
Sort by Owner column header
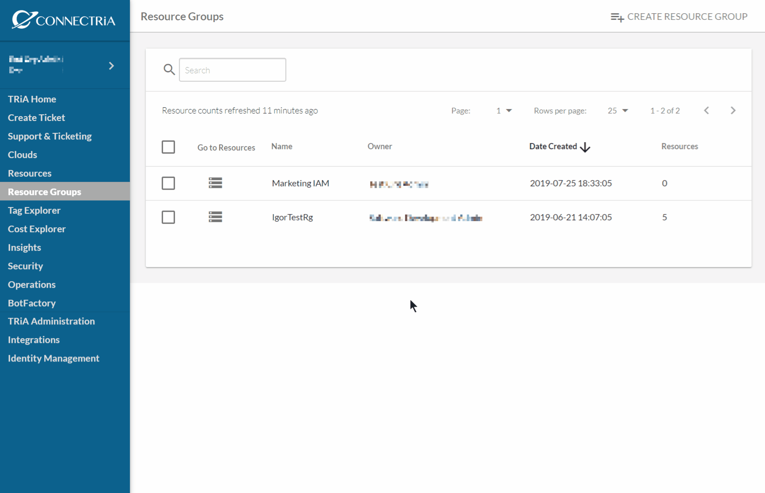click(380, 147)
